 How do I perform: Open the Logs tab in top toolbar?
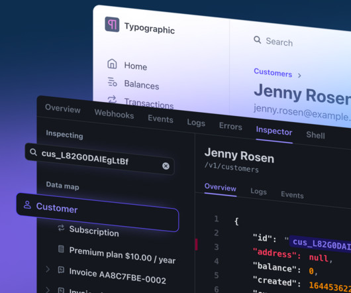[196, 123]
